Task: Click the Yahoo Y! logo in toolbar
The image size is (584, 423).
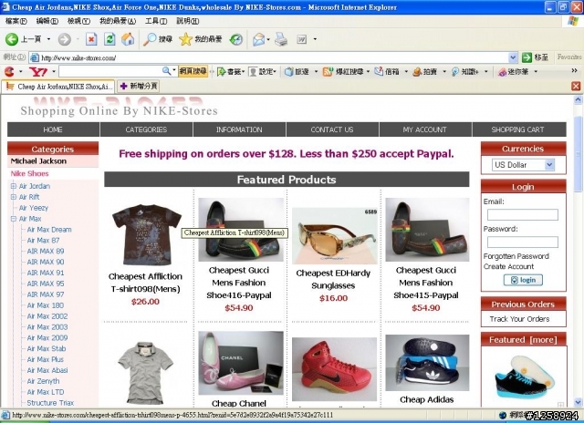Action: coord(38,71)
